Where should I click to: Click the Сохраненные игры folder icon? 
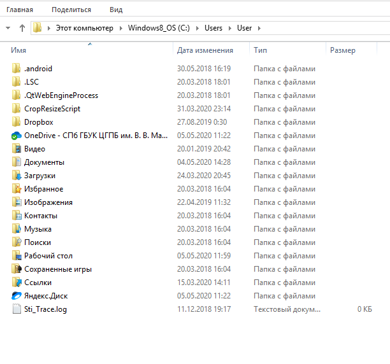point(17,269)
